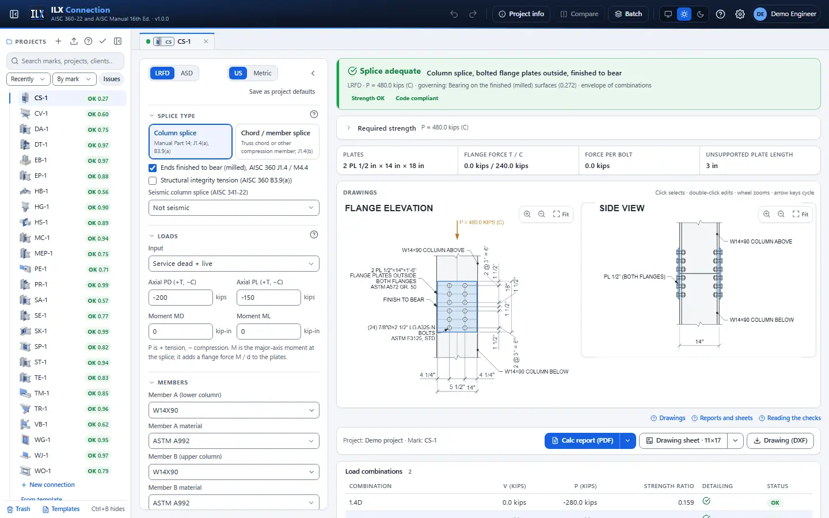This screenshot has width=829, height=518.
Task: Click the upload icon in the Projects header
Action: point(74,41)
